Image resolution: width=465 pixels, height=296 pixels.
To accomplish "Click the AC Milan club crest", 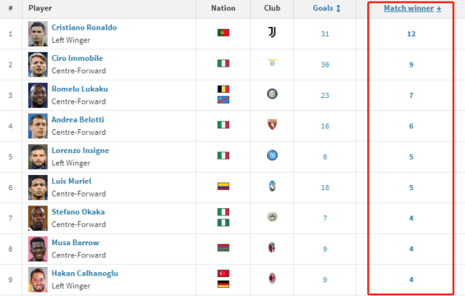I will point(272,279).
